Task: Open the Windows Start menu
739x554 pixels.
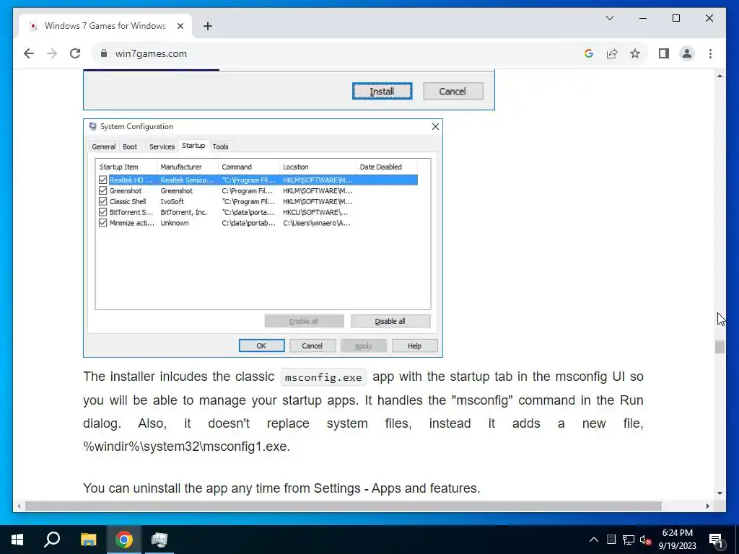Action: (17, 540)
